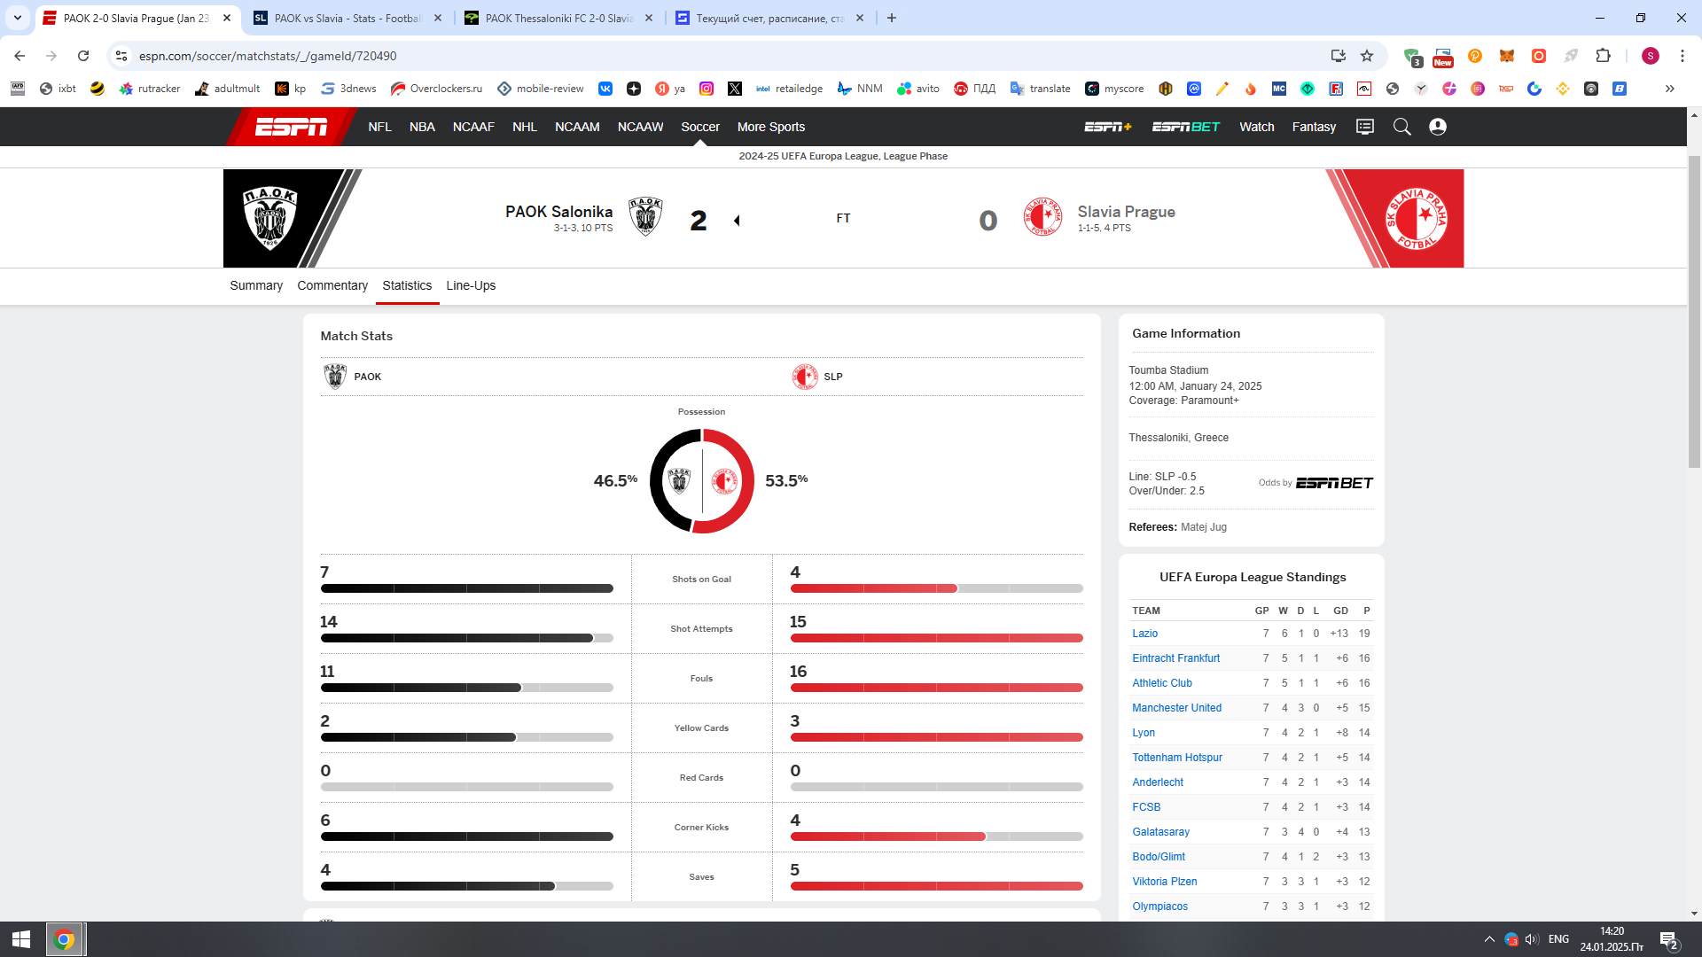The width and height of the screenshot is (1702, 957).
Task: Open Windows Start menu
Action: point(21,939)
